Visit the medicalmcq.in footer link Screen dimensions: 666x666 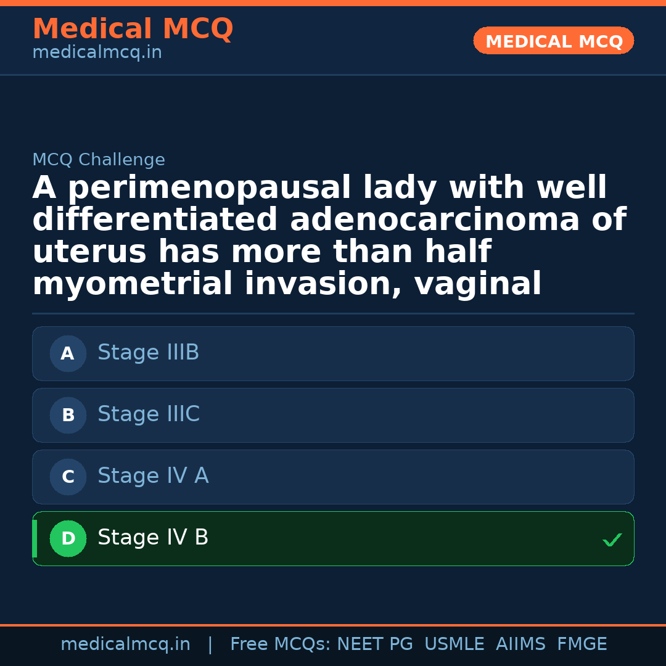pos(126,644)
